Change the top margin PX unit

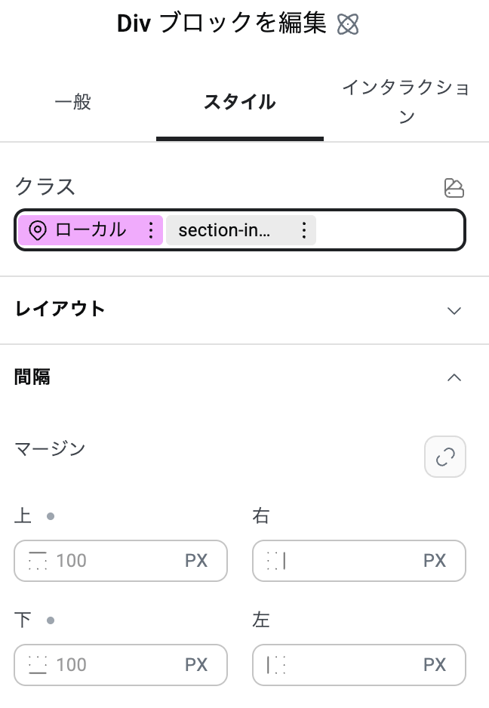pos(196,561)
